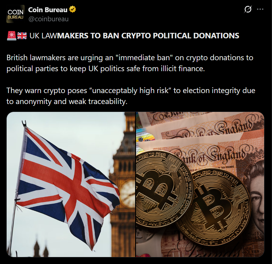Viewport: 272px width, 264px height.
Task: Click the paragraph starting "British lawmakers are urging"
Action: [x=130, y=63]
